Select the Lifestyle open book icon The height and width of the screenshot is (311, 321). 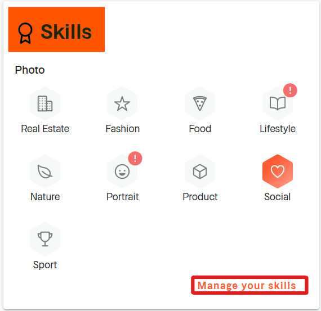(278, 103)
